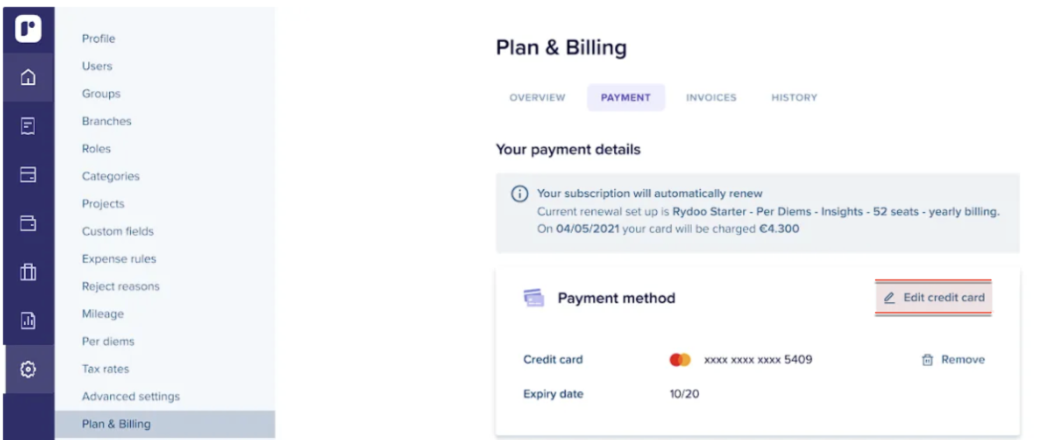Open Users settings page
The height and width of the screenshot is (440, 1040).
click(x=97, y=66)
